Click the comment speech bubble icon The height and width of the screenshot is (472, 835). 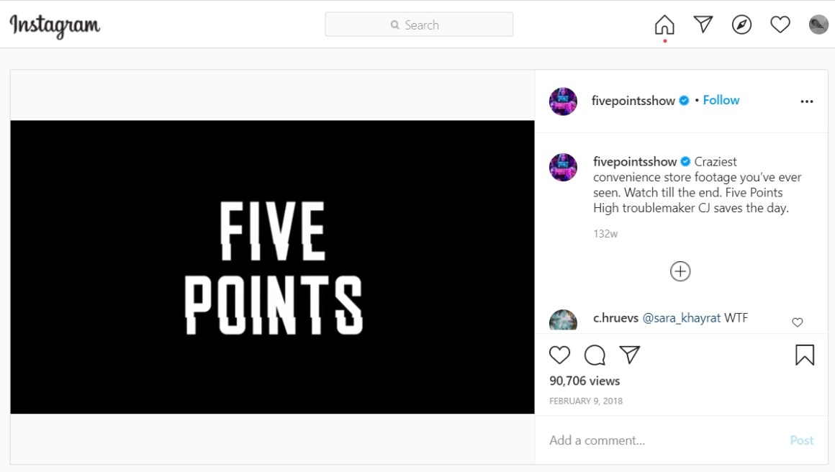(595, 355)
